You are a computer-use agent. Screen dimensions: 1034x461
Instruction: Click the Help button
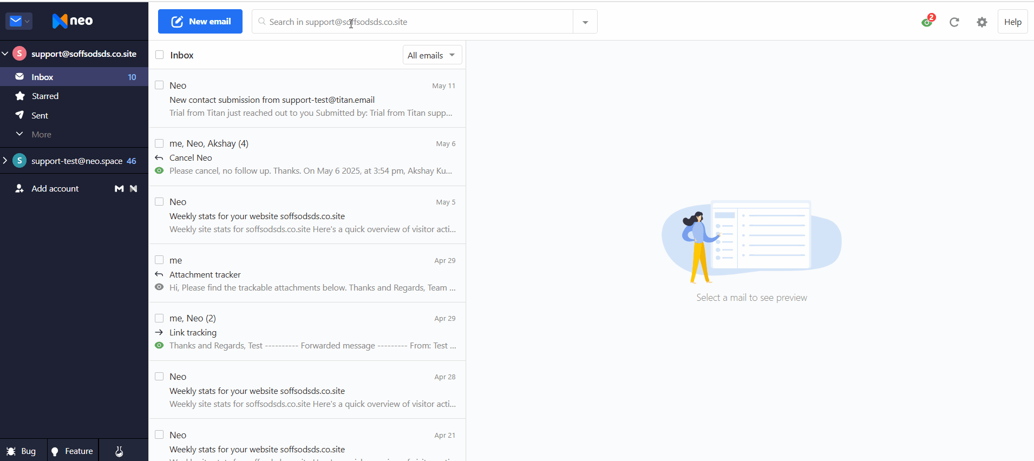click(1013, 22)
